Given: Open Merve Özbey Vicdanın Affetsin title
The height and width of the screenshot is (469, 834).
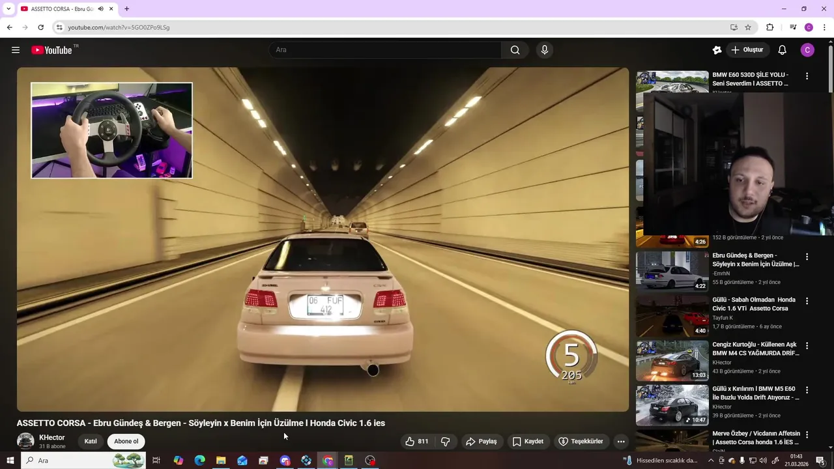Looking at the screenshot, I should 756,437.
